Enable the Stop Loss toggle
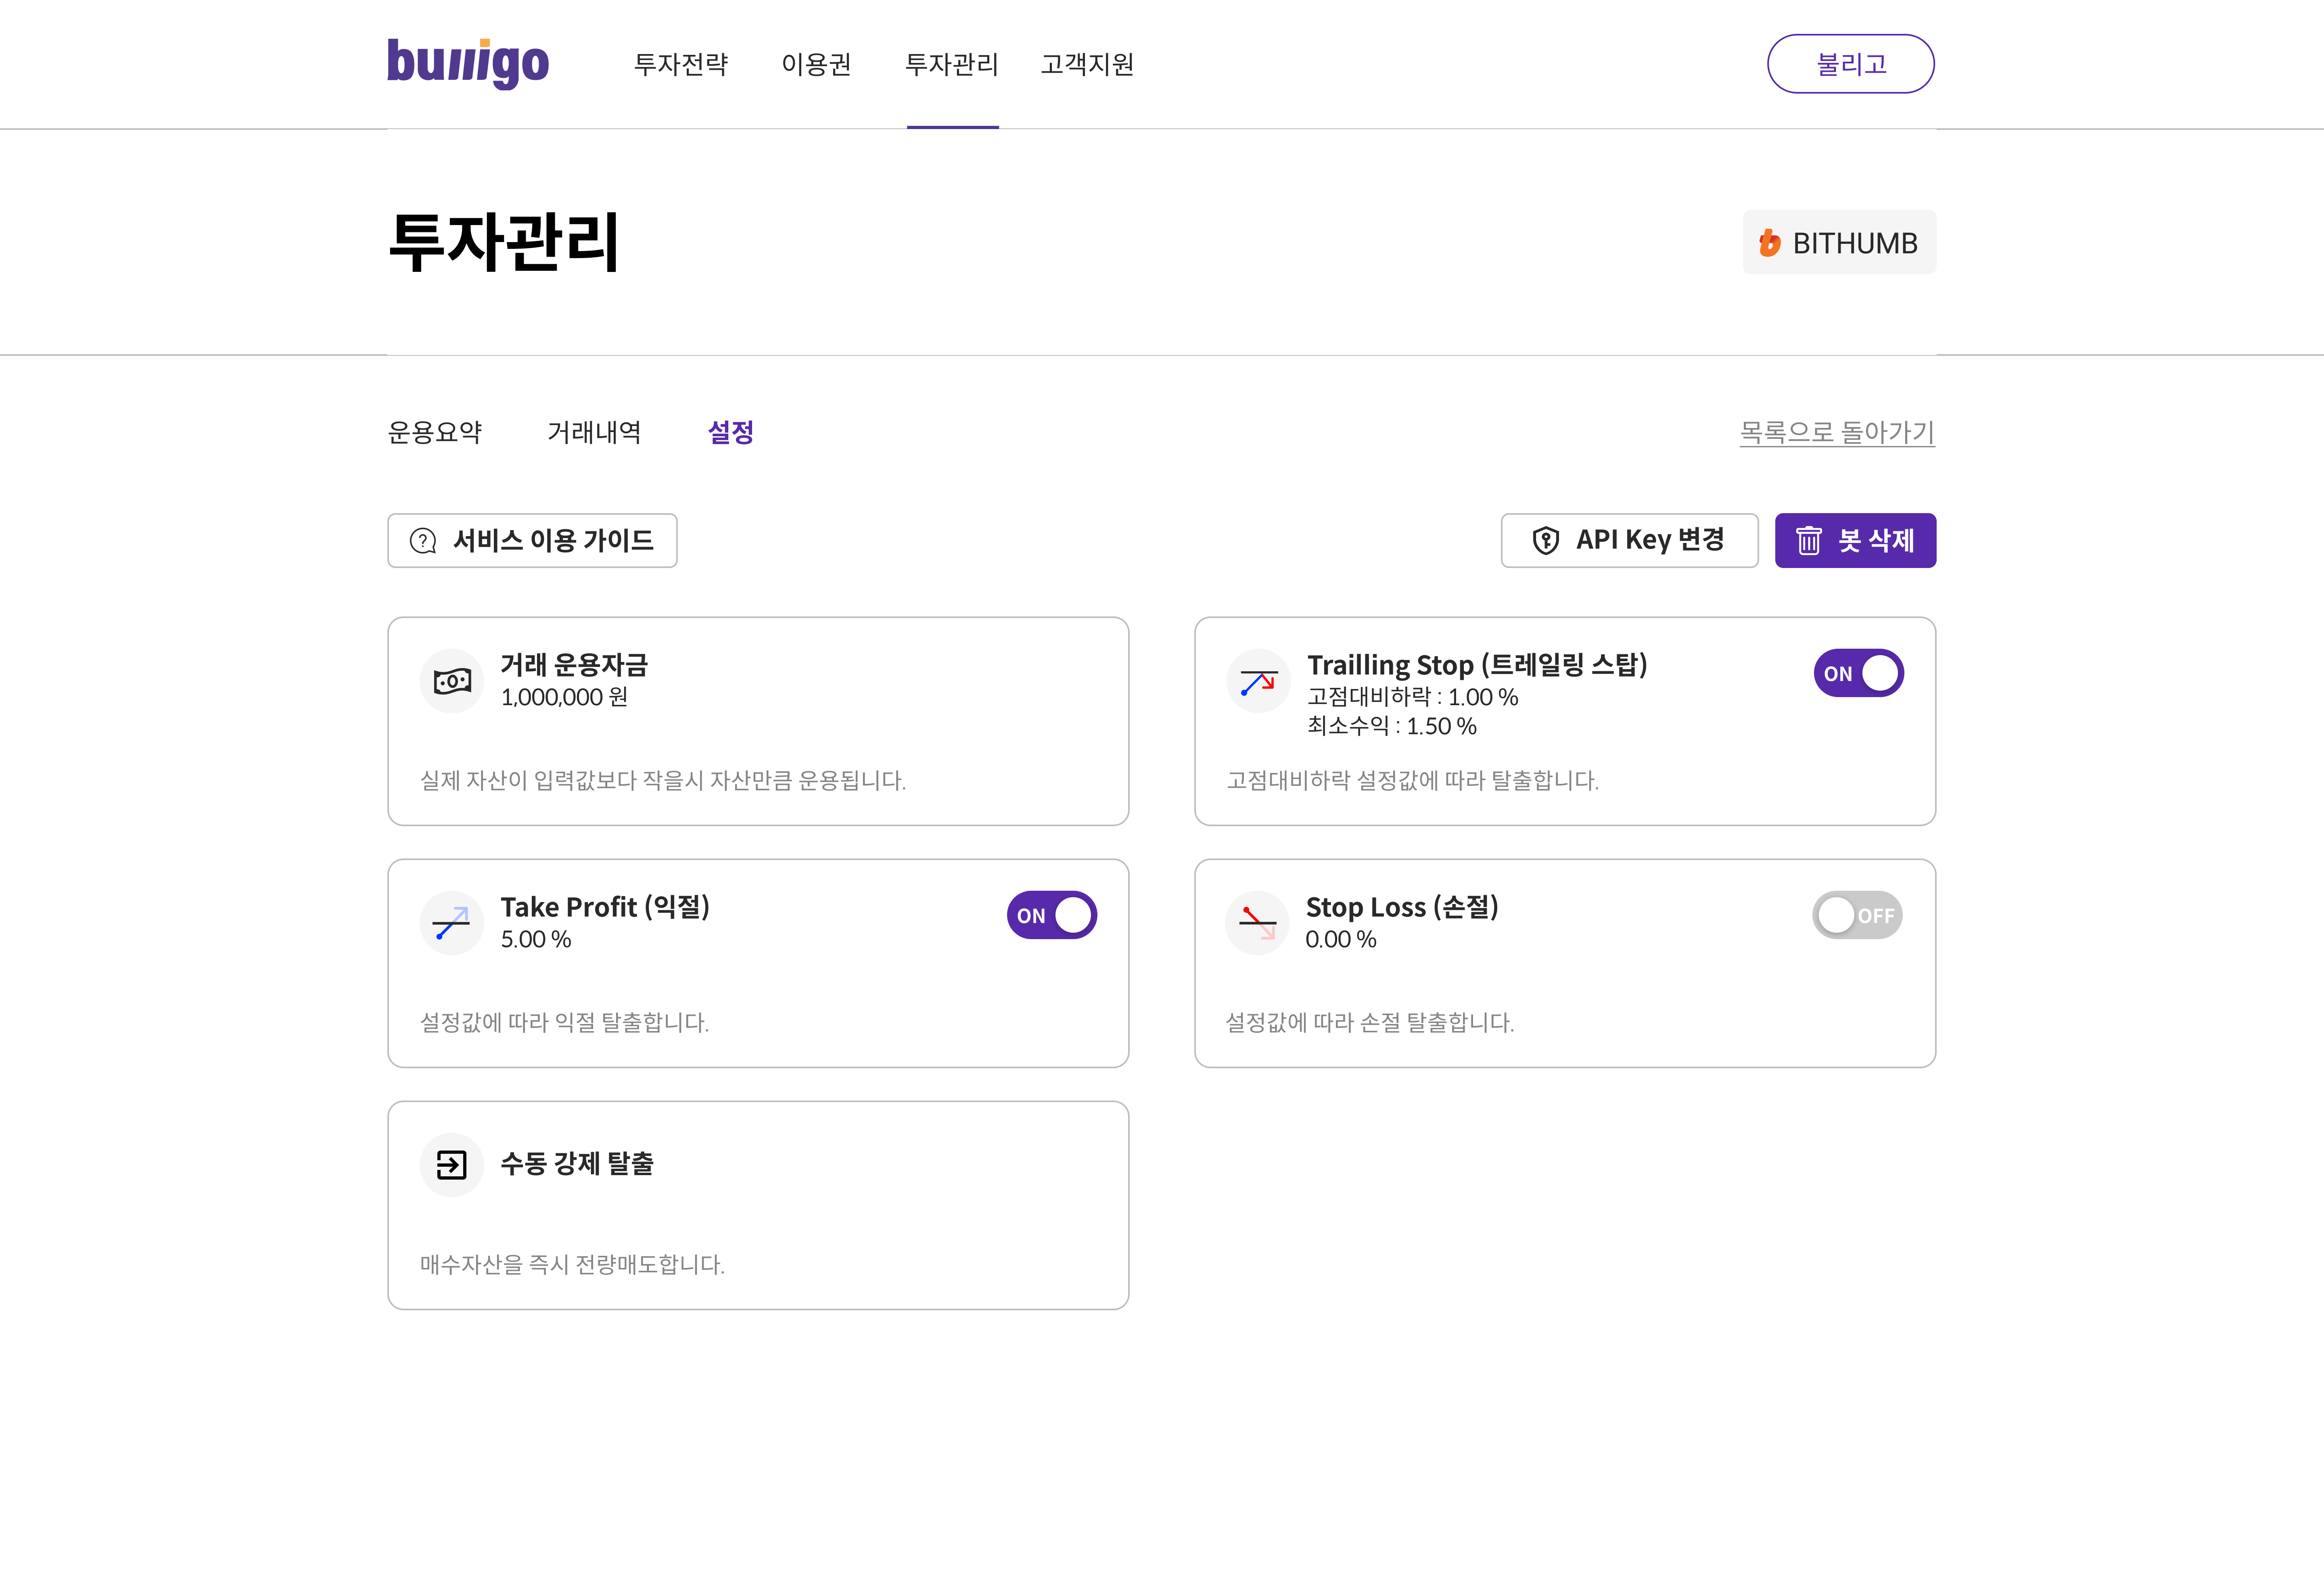This screenshot has height=1583, width=2324. point(1857,915)
